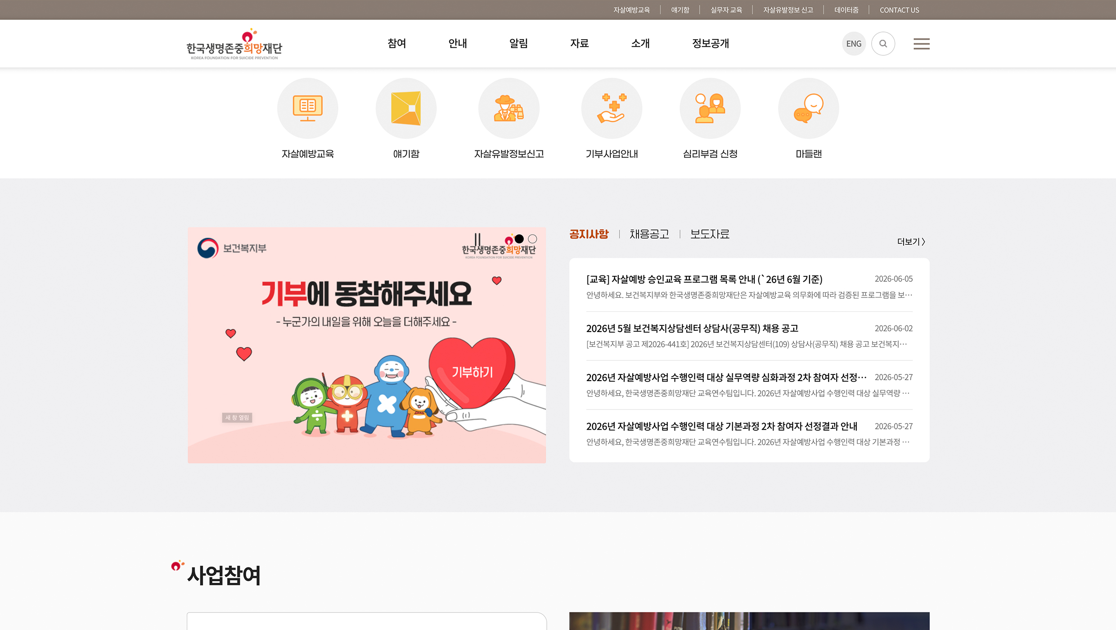This screenshot has height=630, width=1116.
Task: Click top bar 자살유발정보 신고 link
Action: click(x=788, y=10)
